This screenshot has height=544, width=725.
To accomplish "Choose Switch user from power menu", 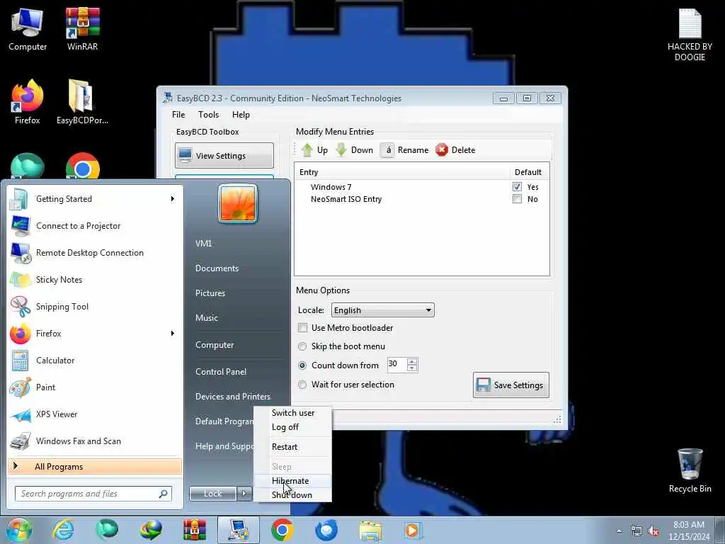I will pos(293,413).
